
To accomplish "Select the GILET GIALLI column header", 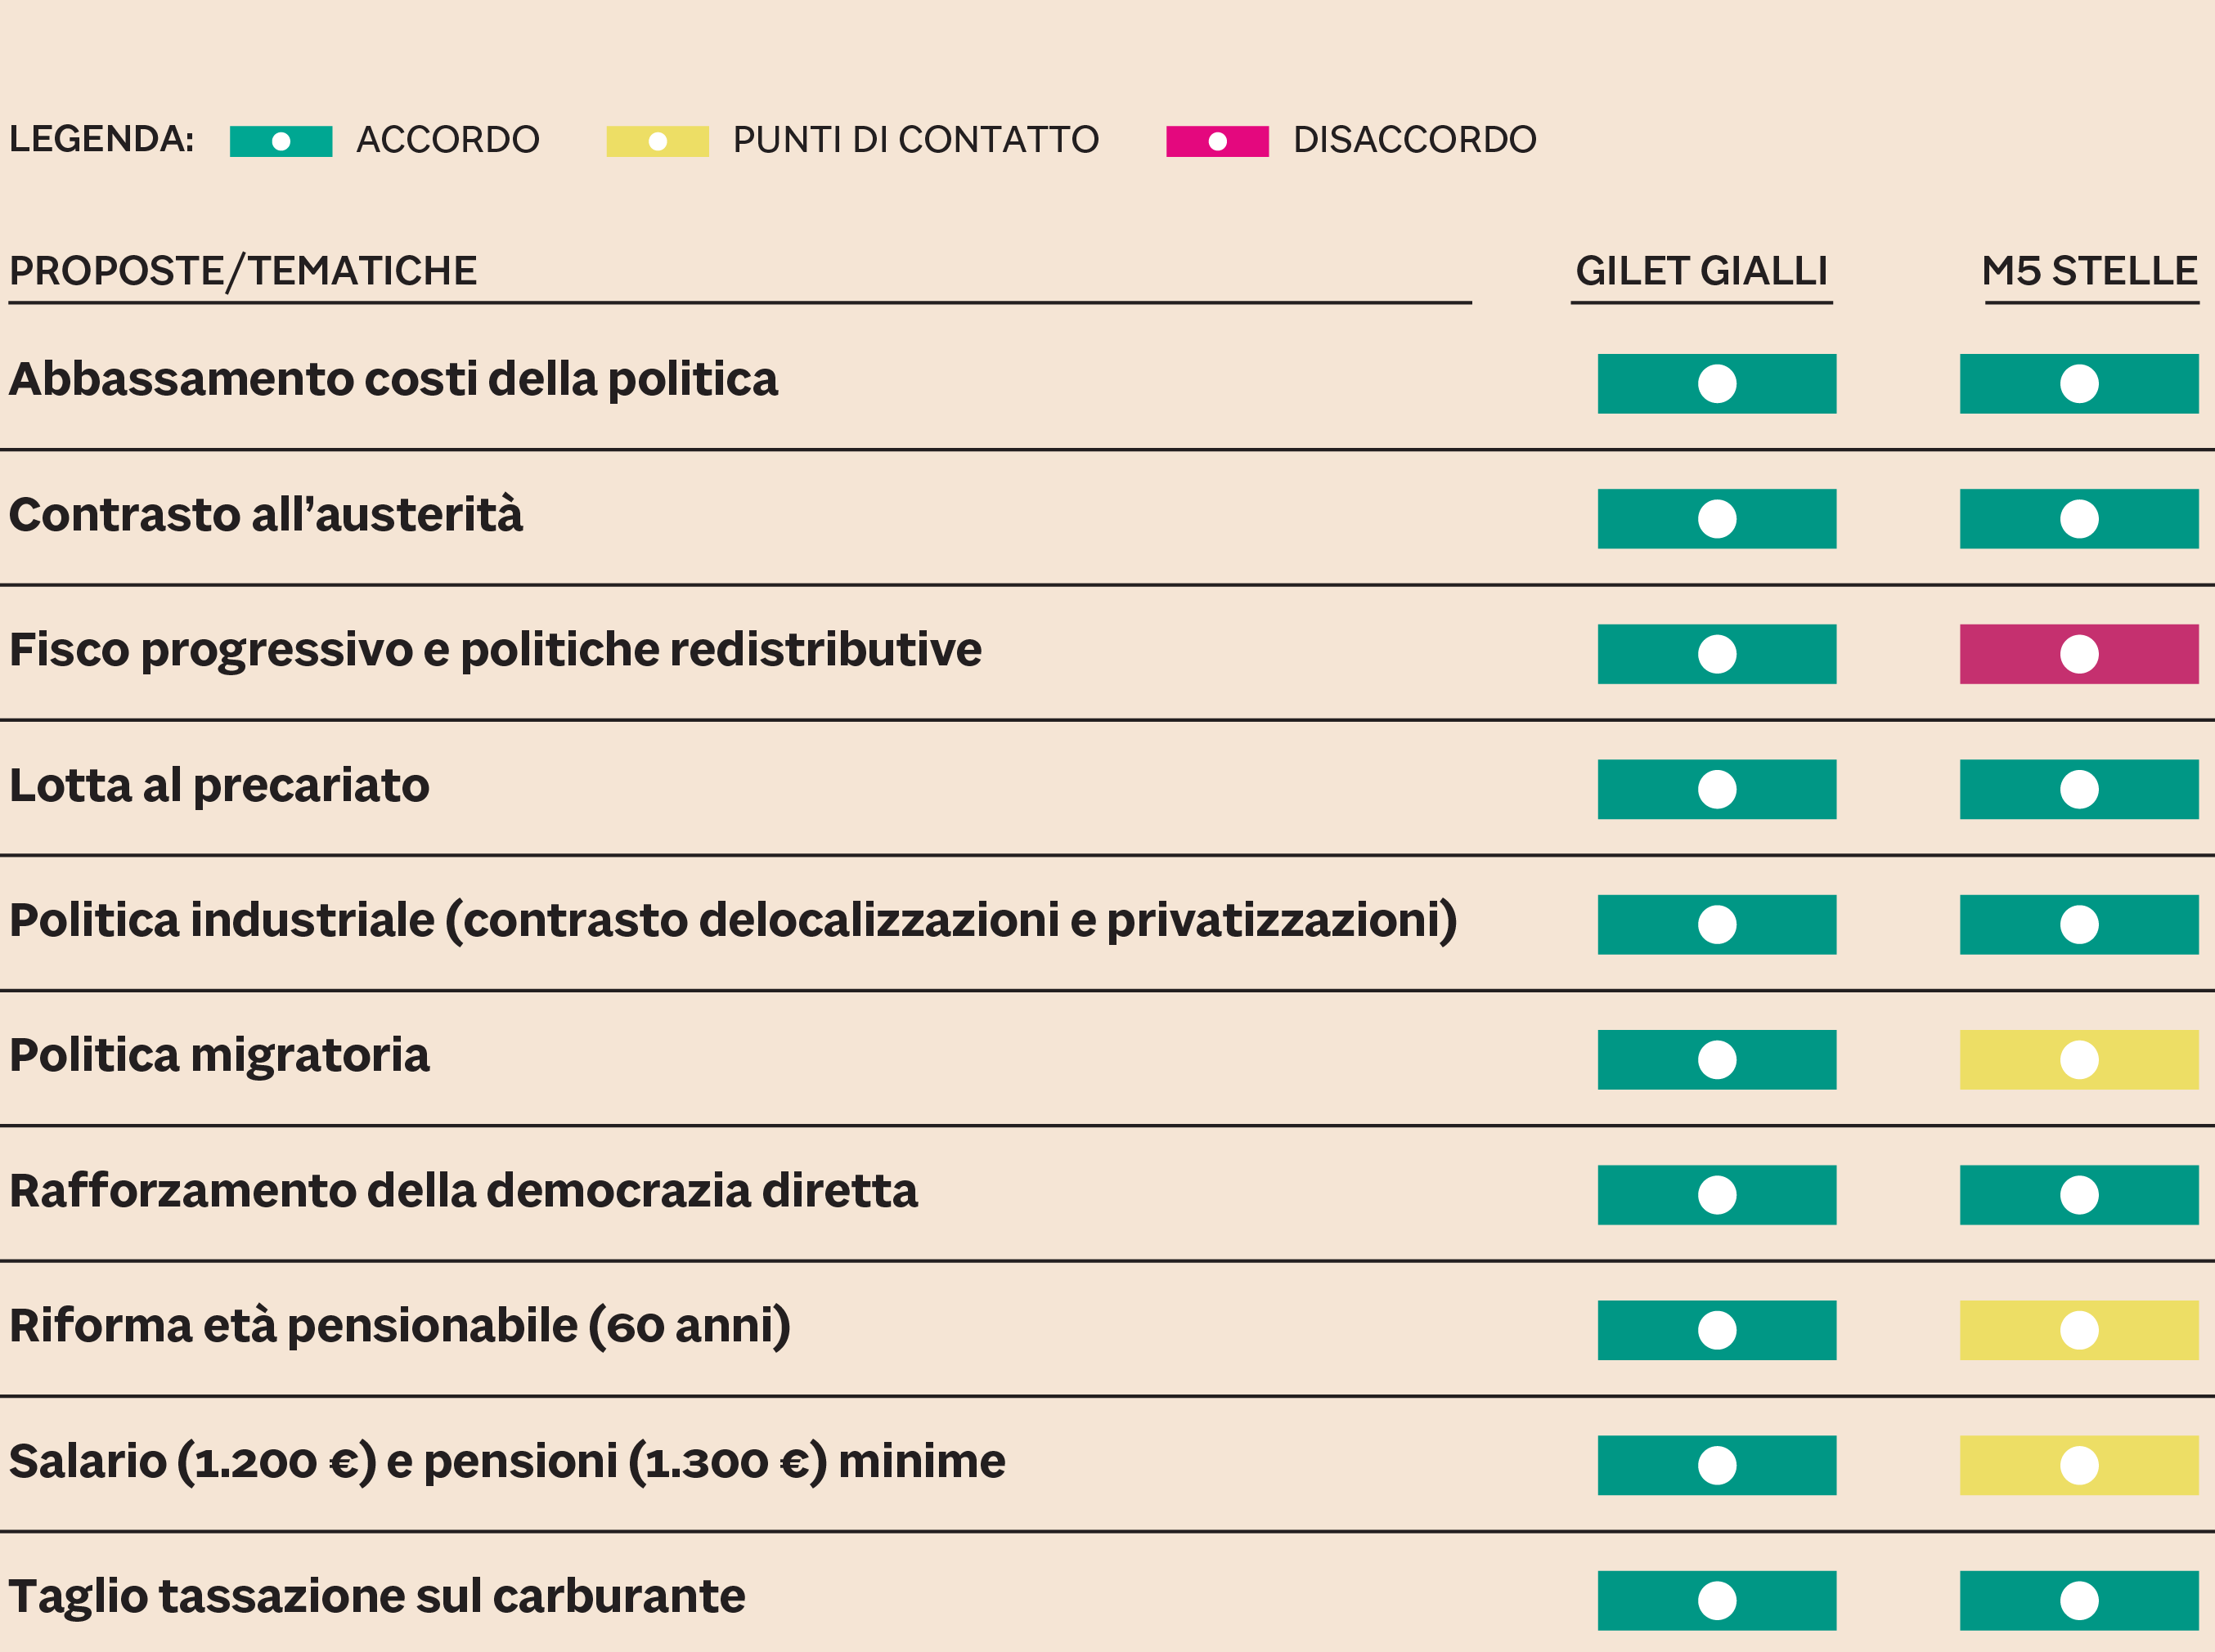I will point(1701,271).
